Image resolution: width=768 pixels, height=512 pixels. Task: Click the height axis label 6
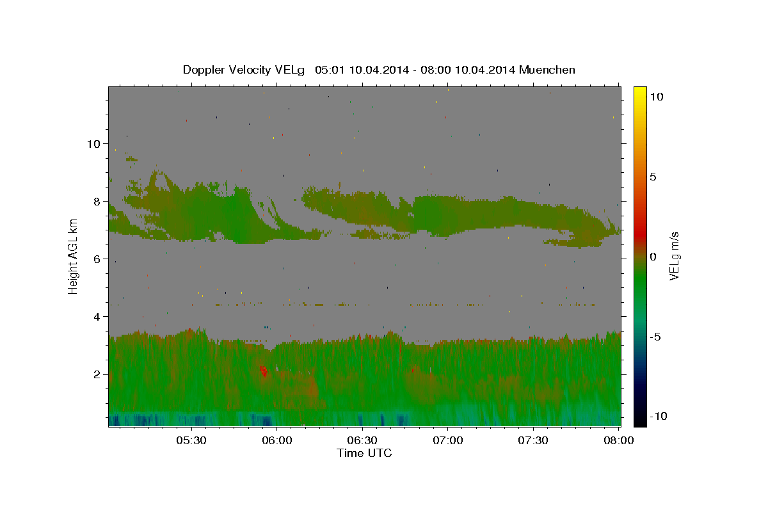tap(97, 259)
